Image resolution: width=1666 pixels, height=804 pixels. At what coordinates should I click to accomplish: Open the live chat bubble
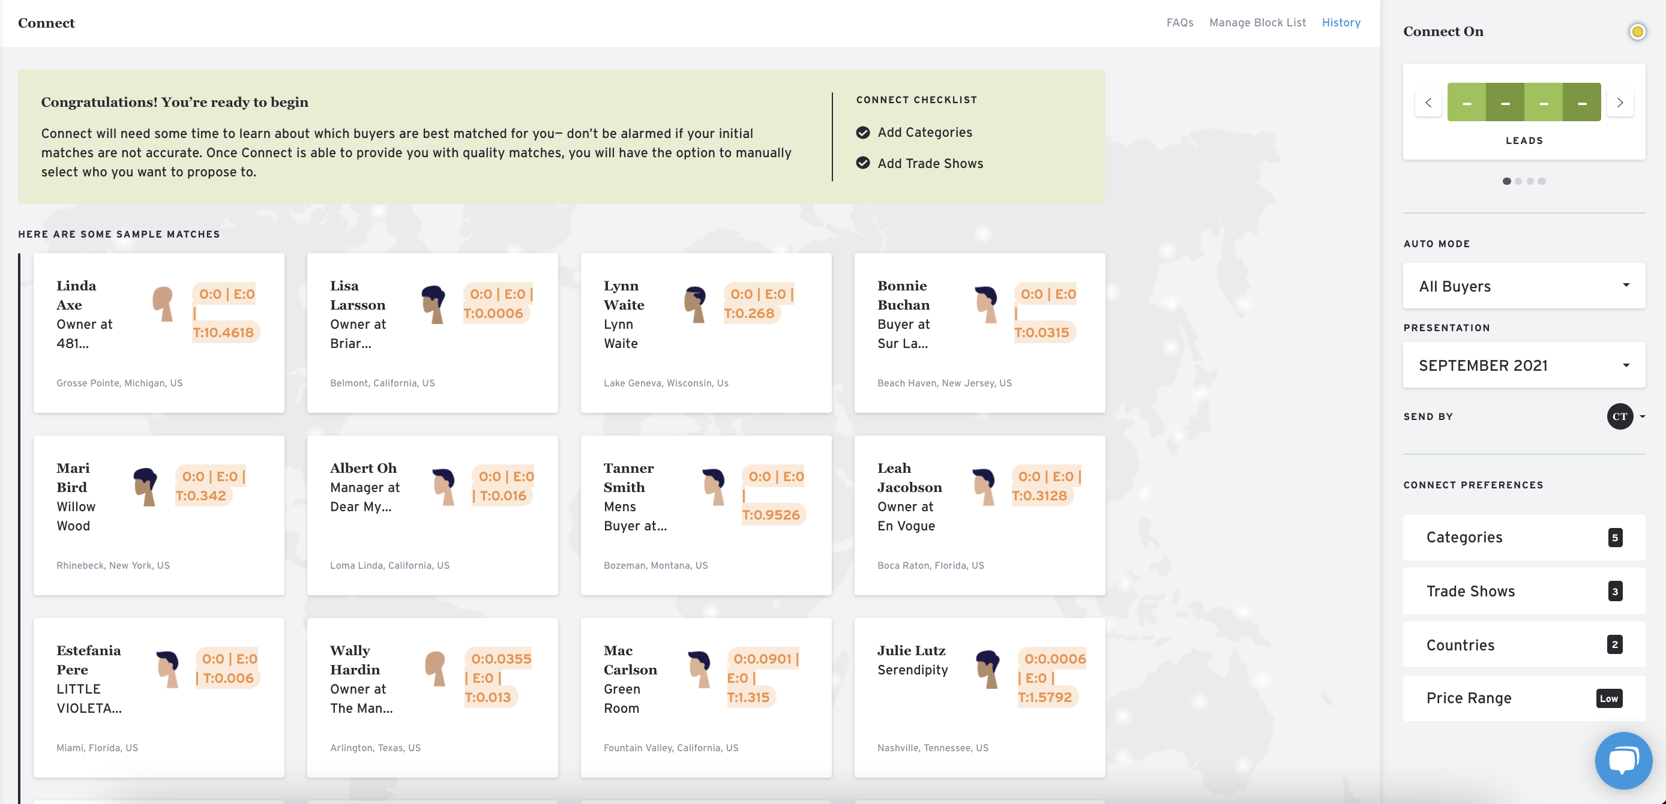(1623, 760)
